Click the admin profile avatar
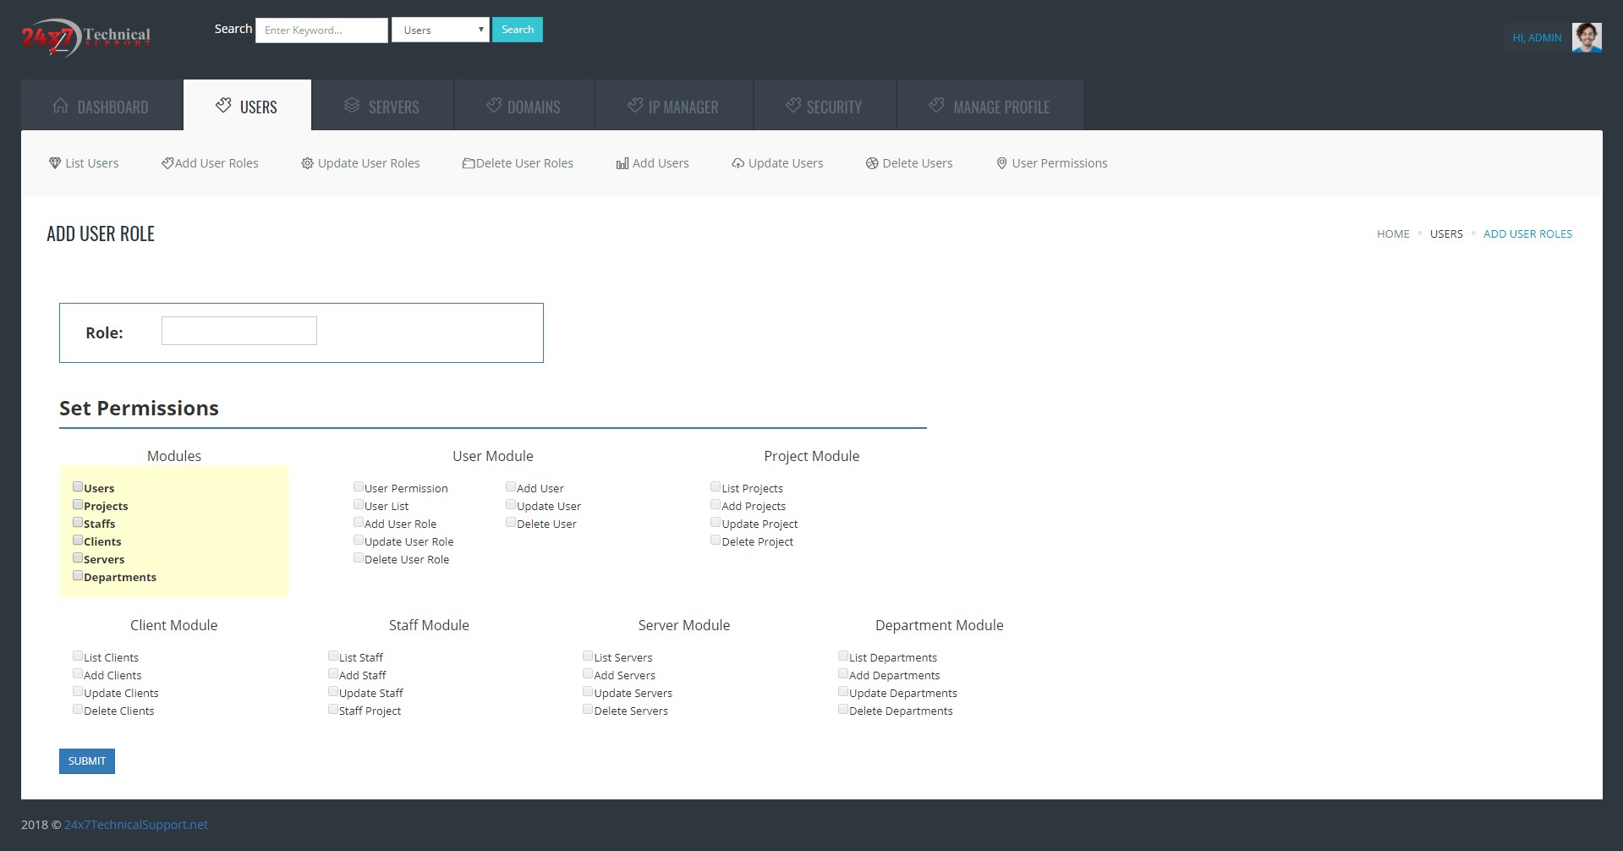This screenshot has height=851, width=1623. 1586,37
